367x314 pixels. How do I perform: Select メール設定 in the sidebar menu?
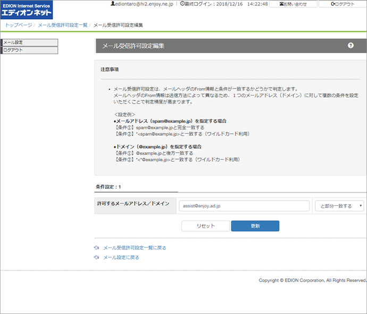[29, 42]
